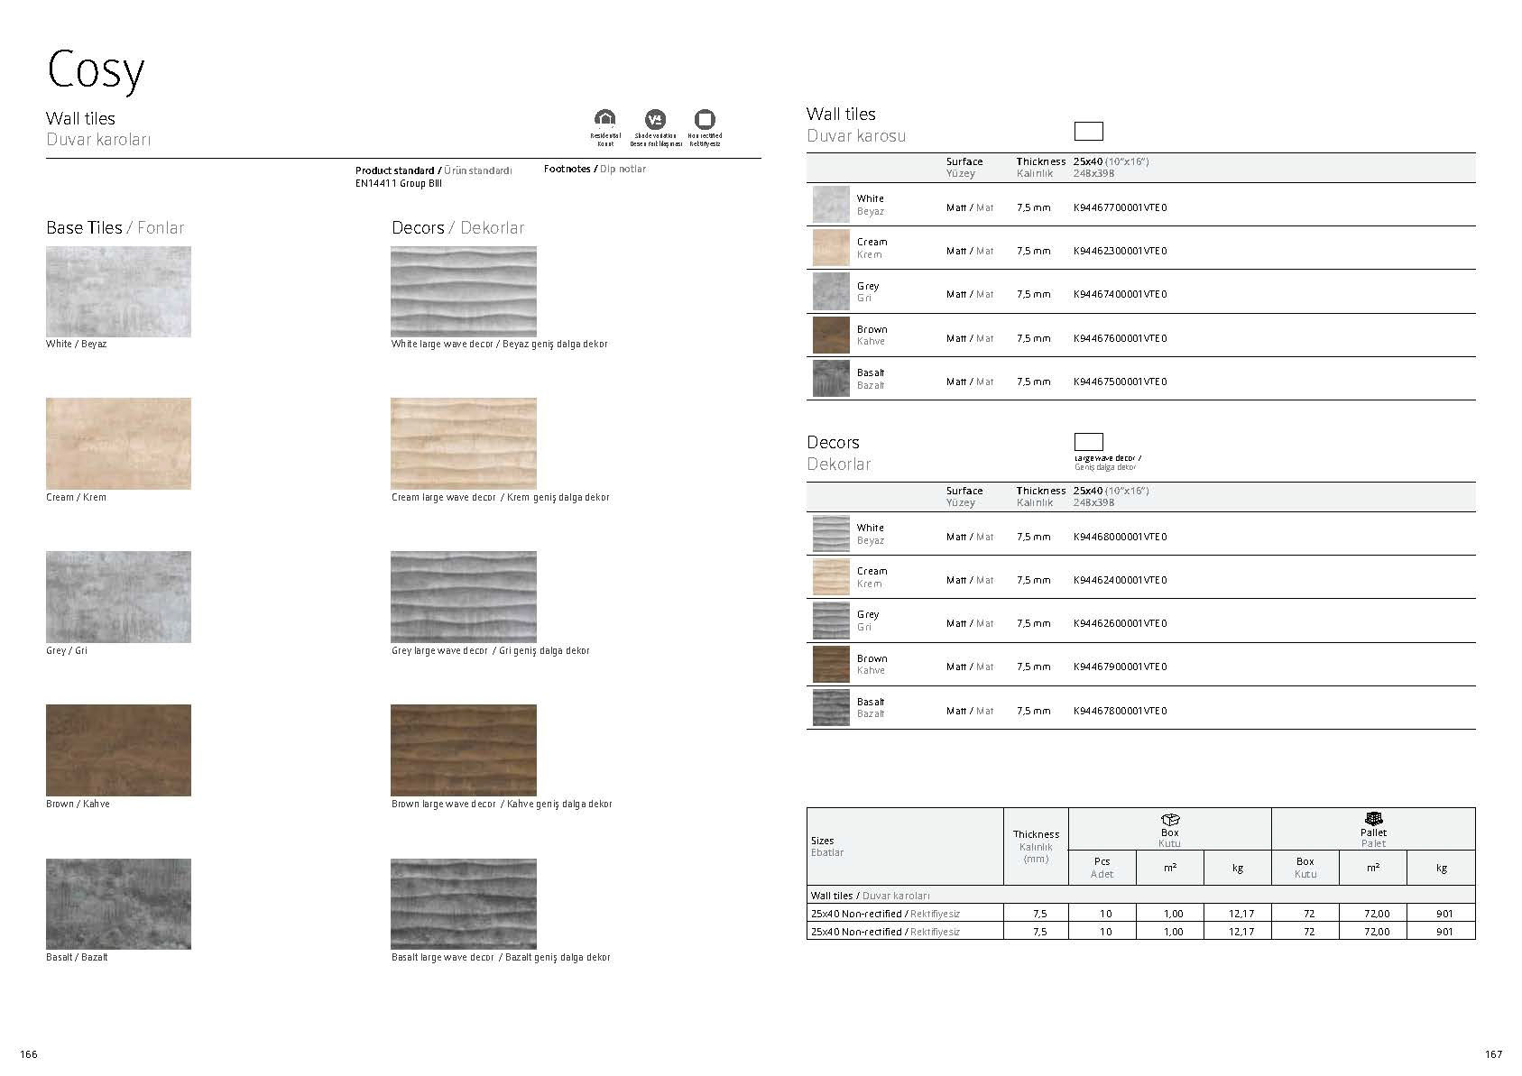Screen dimensions: 1522x1076
Task: Click product code K94467600001VTE0
Action: [1120, 338]
